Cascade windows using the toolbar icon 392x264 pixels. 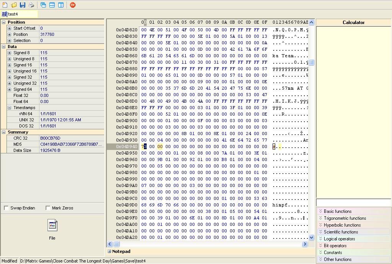click(x=43, y=5)
